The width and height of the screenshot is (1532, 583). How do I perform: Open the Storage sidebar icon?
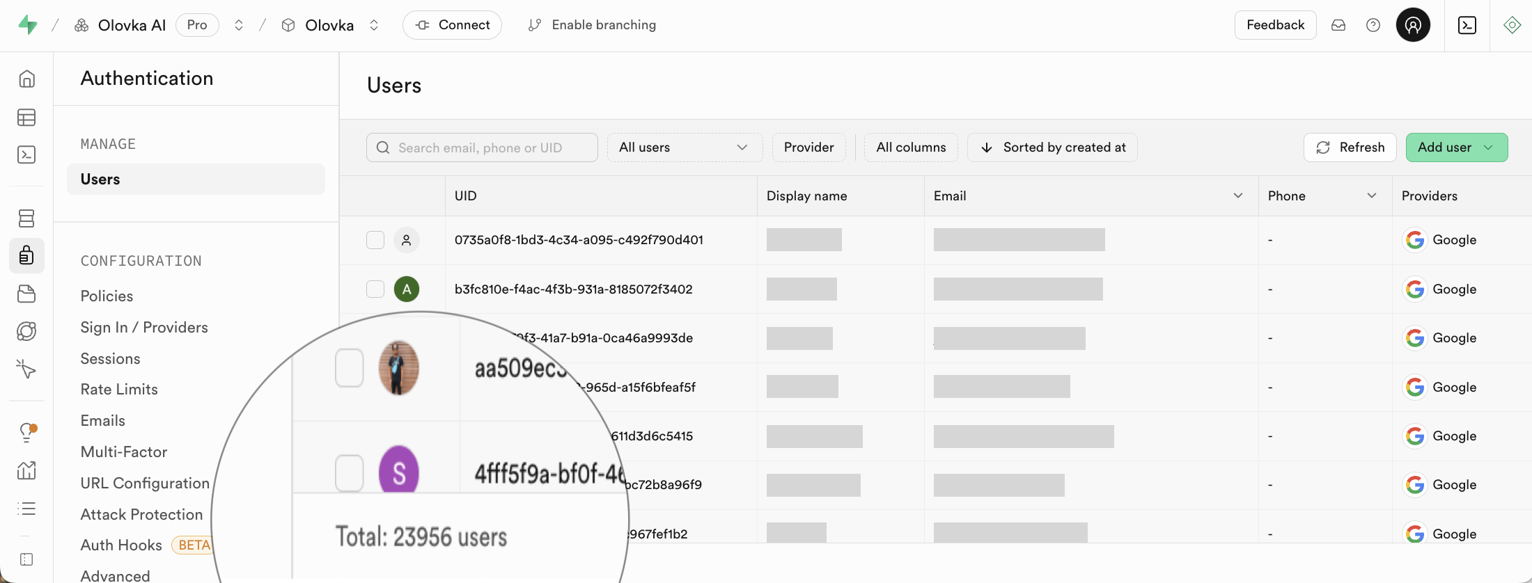pyautogui.click(x=26, y=294)
